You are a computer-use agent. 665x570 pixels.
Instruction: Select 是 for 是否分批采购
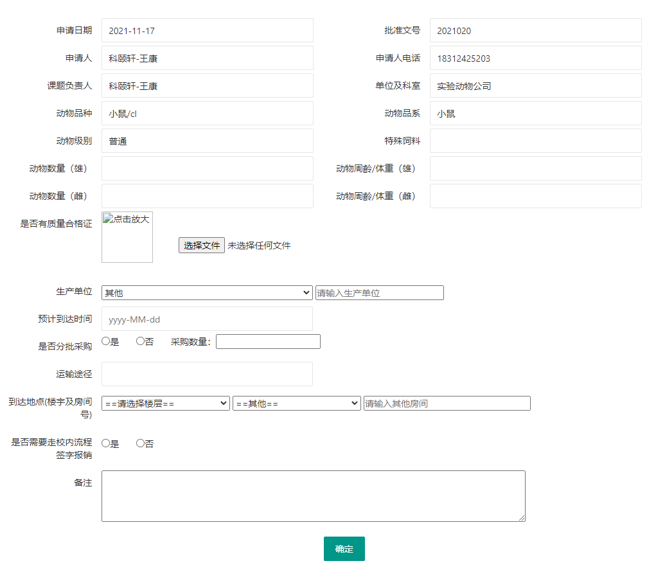point(106,341)
